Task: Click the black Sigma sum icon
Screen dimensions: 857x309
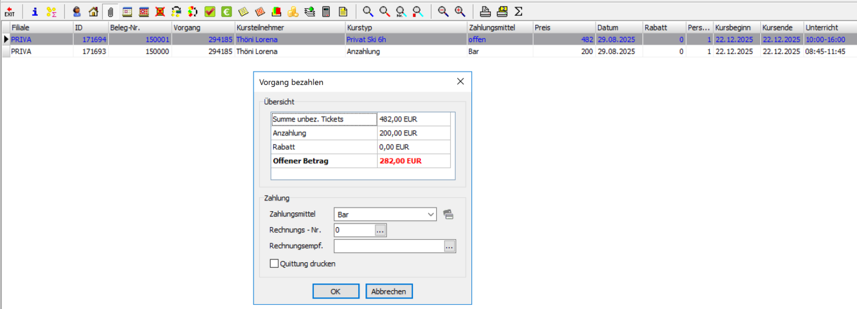Action: point(518,12)
